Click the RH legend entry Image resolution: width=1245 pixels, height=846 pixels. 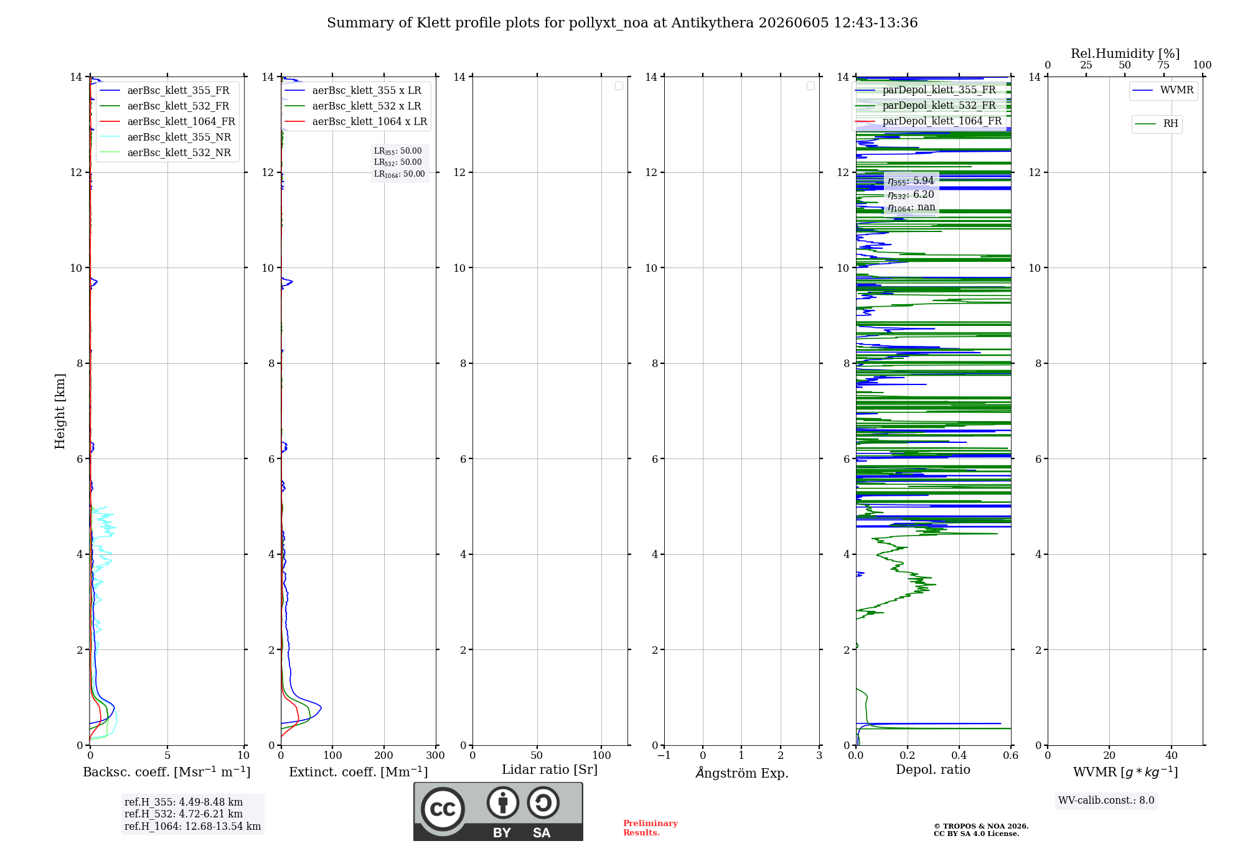(1157, 124)
